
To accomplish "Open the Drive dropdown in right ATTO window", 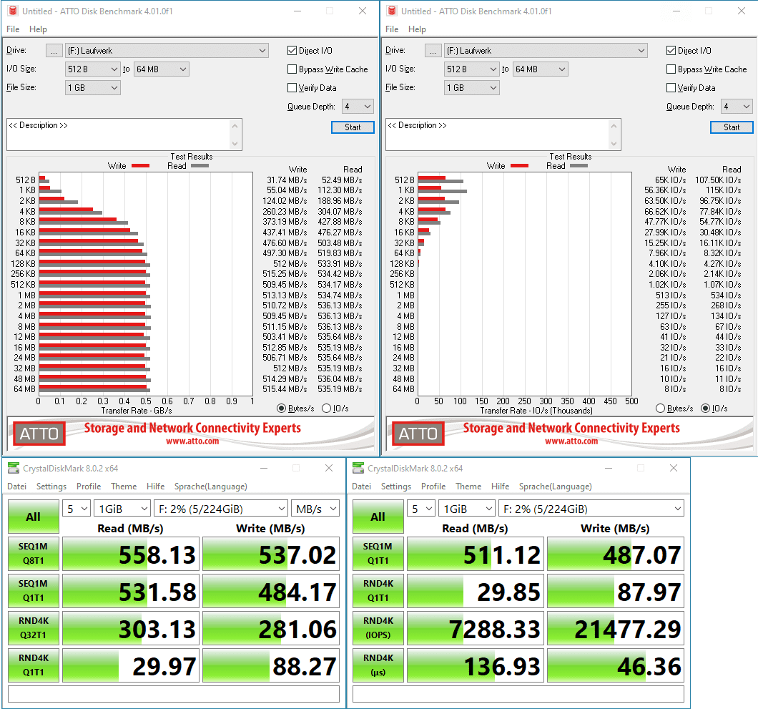I will tap(546, 50).
